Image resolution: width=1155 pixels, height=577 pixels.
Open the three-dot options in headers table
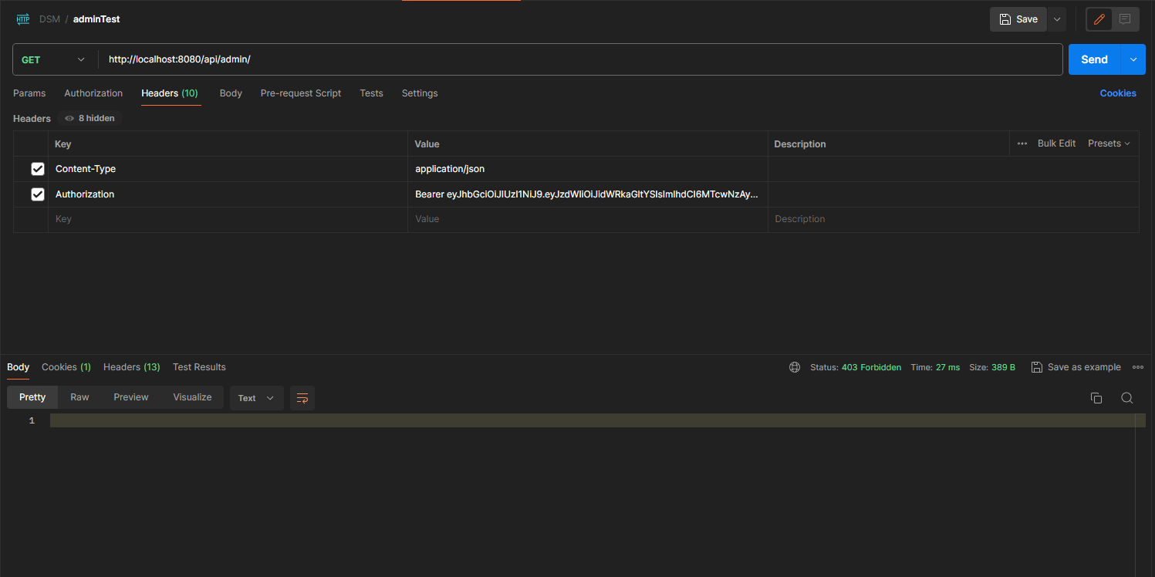(1022, 143)
